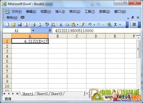Click the Excel icon in title bar
143x103 pixels.
[x=4, y=4]
